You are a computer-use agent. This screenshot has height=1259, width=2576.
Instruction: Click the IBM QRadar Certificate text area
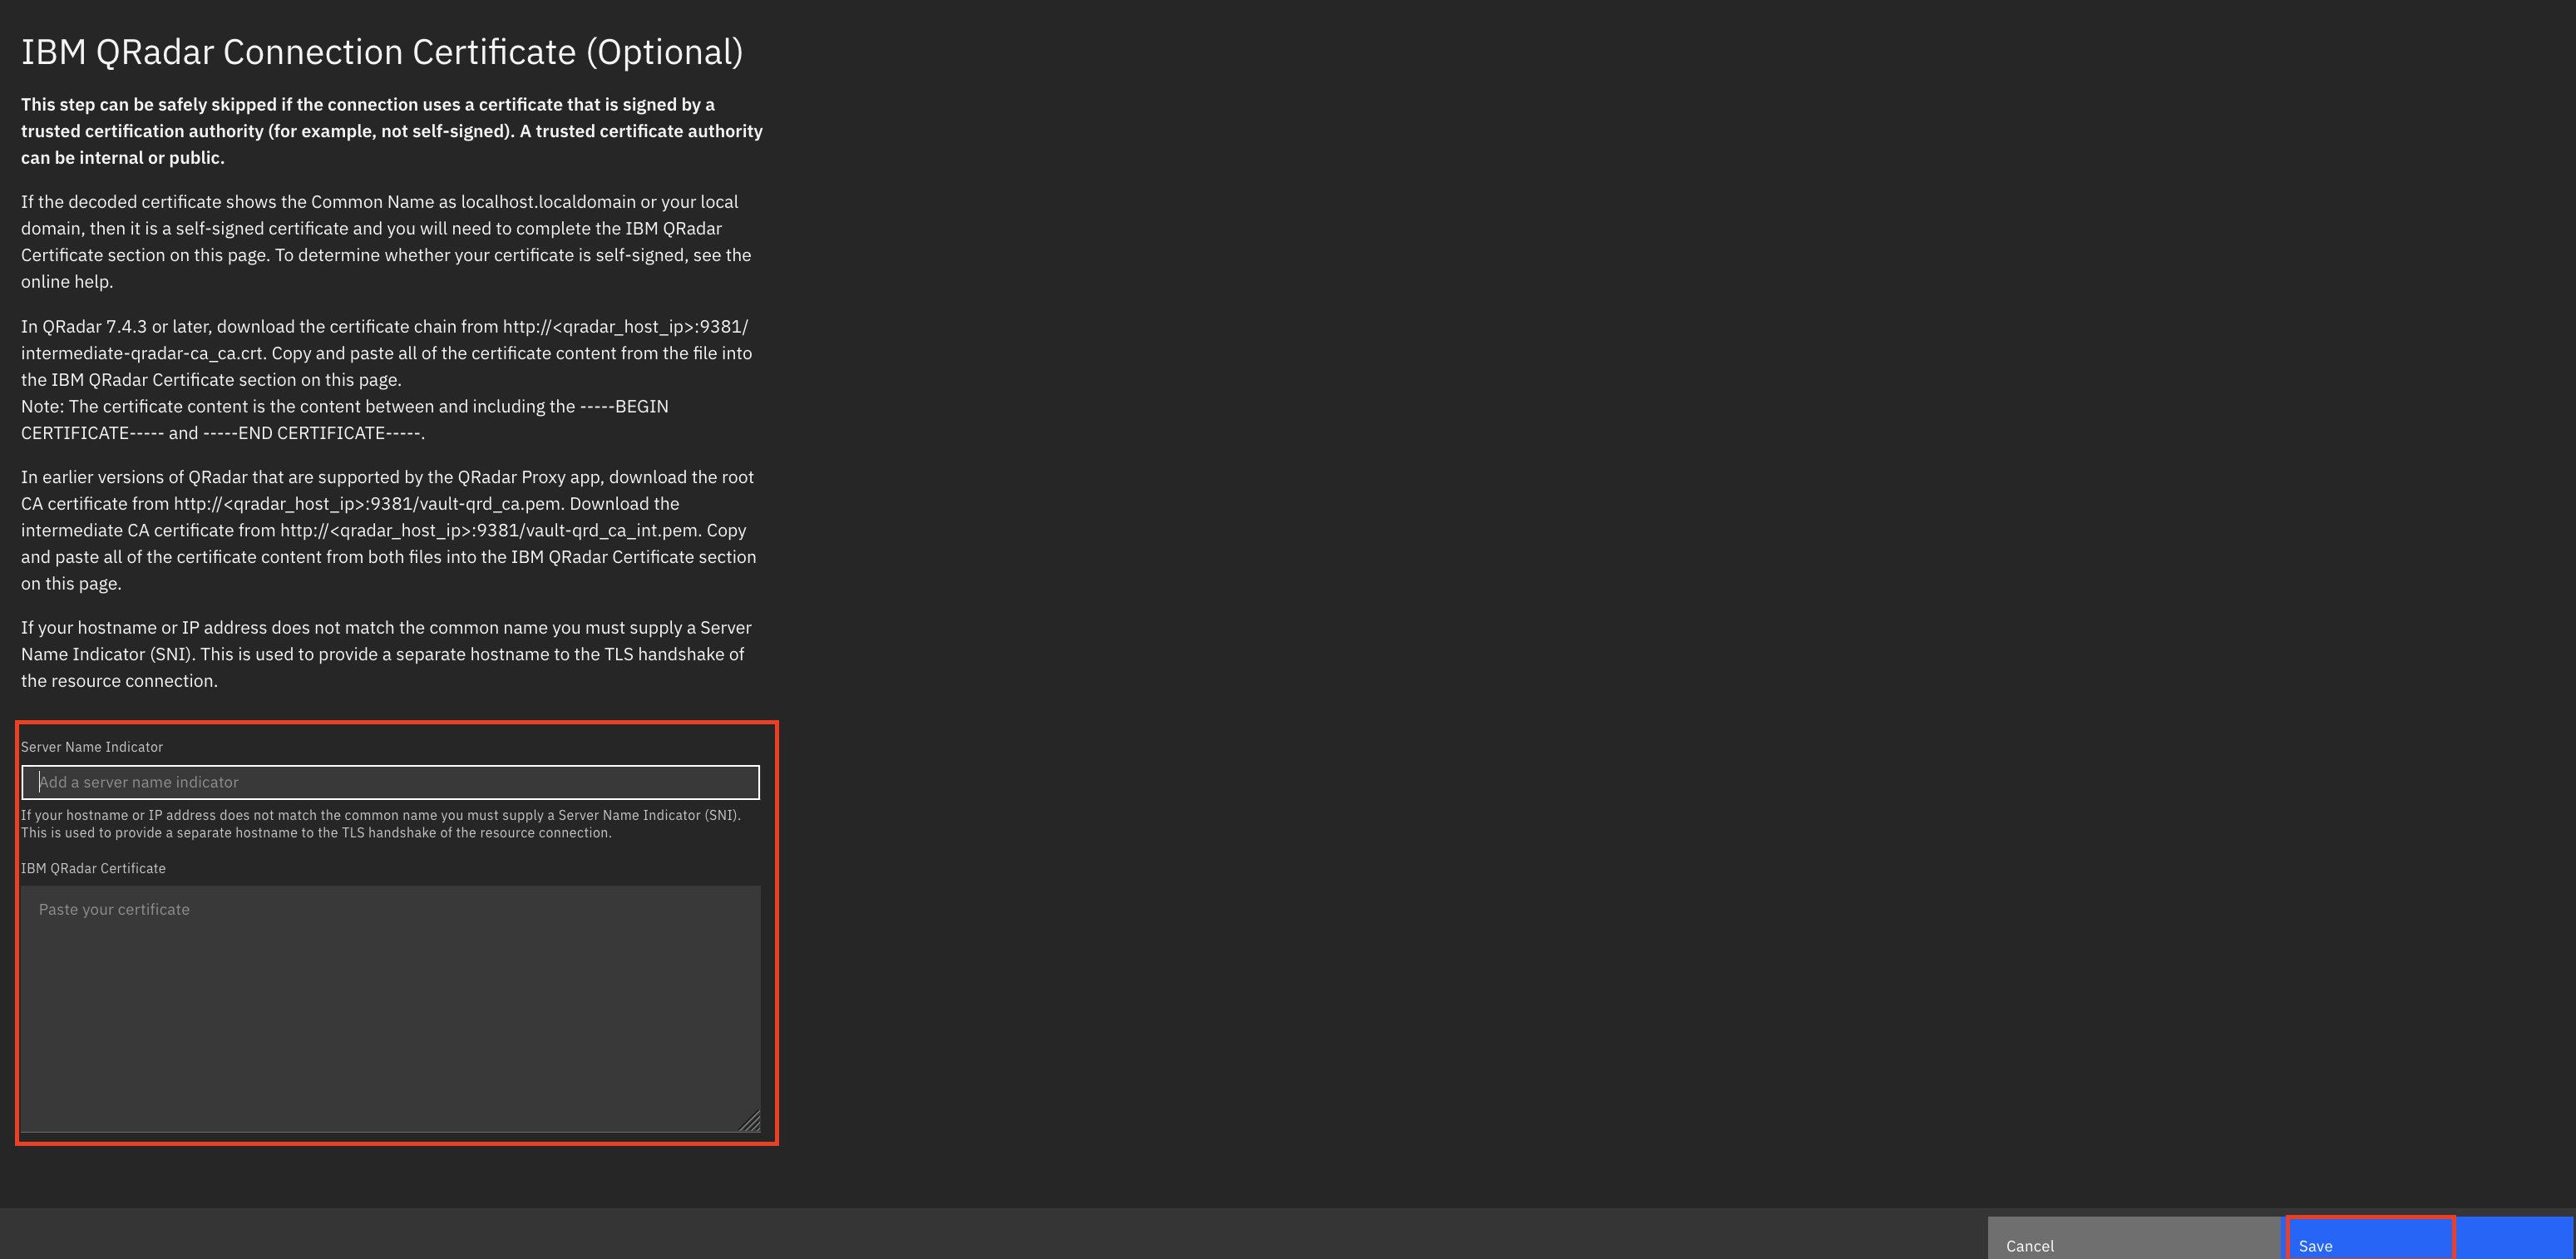pos(390,1009)
